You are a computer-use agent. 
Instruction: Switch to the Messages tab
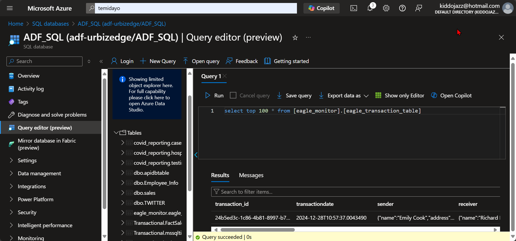click(251, 175)
